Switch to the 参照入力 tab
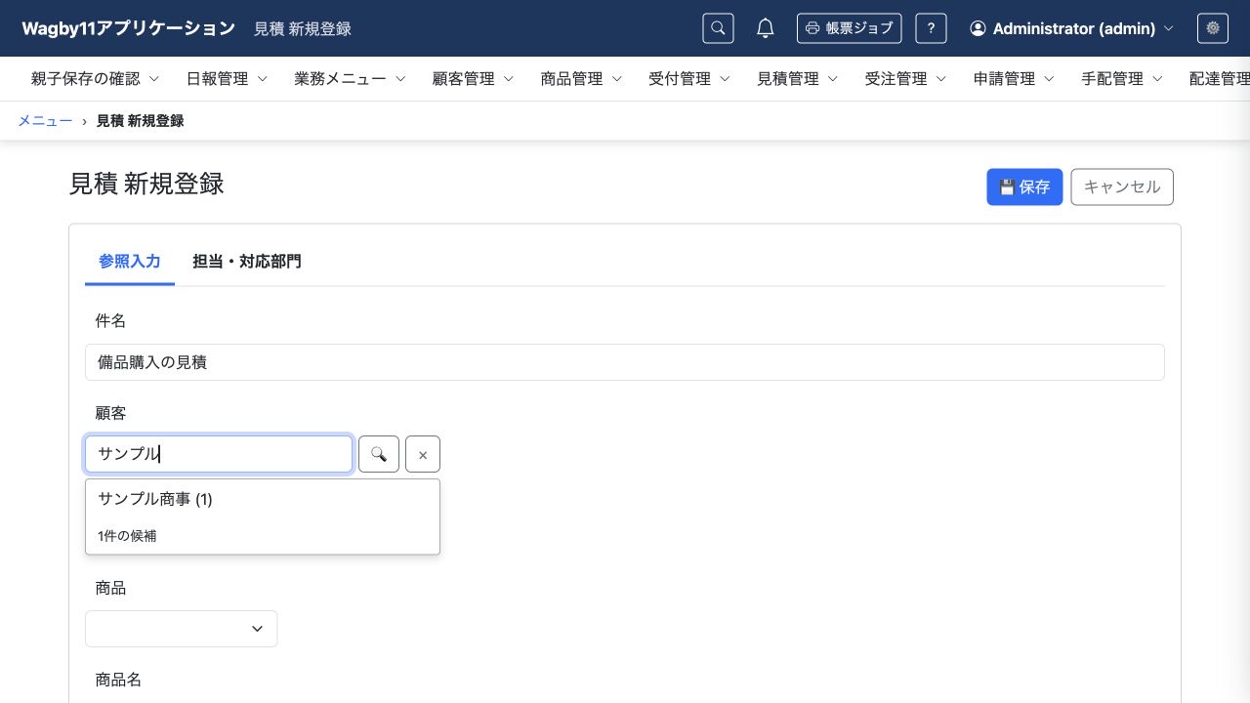The image size is (1250, 703). click(x=130, y=262)
